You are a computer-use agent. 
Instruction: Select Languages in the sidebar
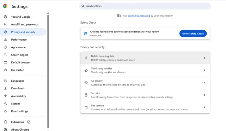click(18, 81)
